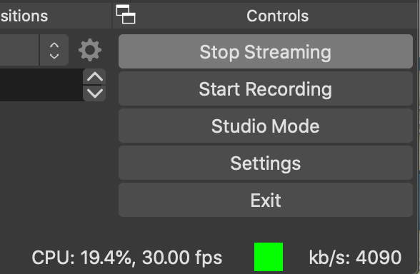Image resolution: width=420 pixels, height=274 pixels.
Task: Click the CPU usage readout in status bar
Action: coord(81,258)
